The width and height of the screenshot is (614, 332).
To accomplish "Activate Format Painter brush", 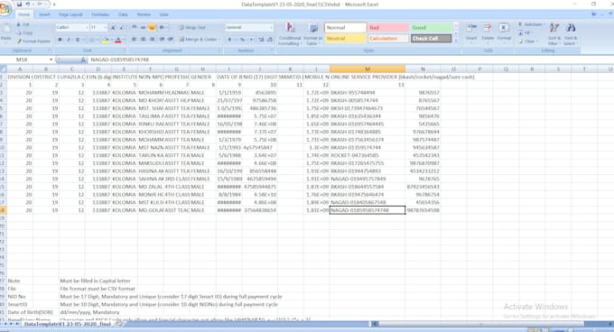I will pos(33,41).
